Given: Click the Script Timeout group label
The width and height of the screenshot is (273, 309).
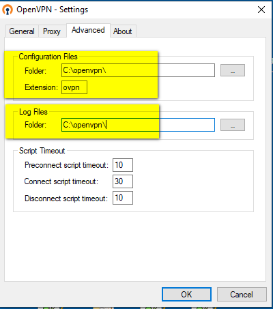Looking at the screenshot, I should point(42,151).
